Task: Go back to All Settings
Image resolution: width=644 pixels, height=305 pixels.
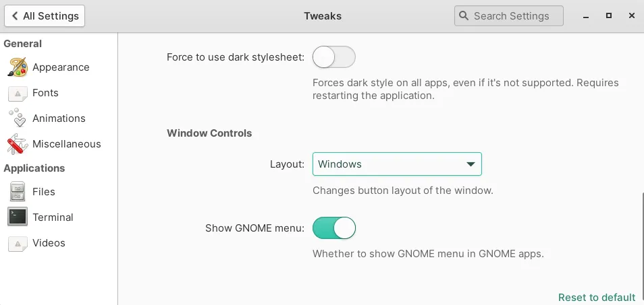Action: [45, 16]
